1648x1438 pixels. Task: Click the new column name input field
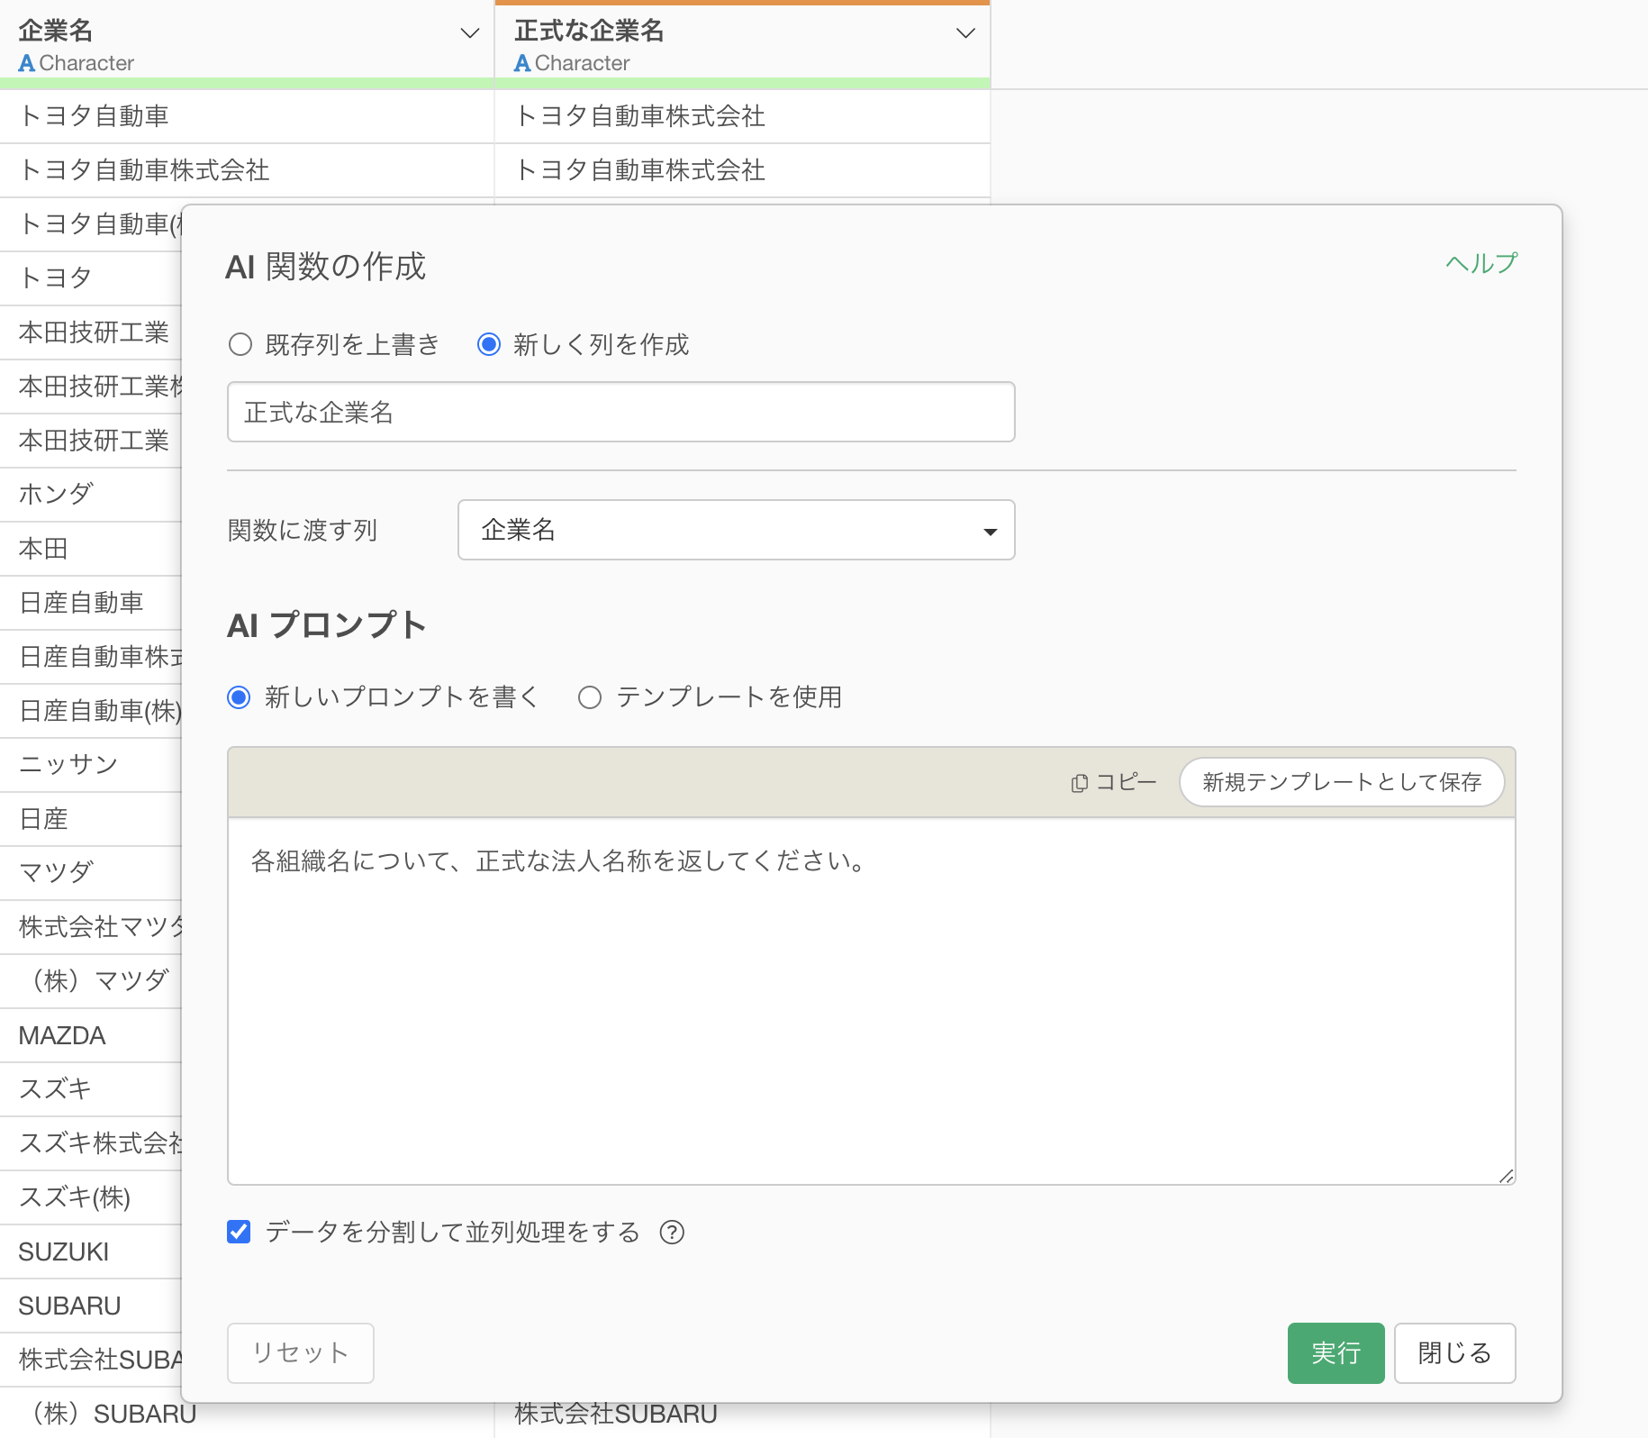point(620,413)
